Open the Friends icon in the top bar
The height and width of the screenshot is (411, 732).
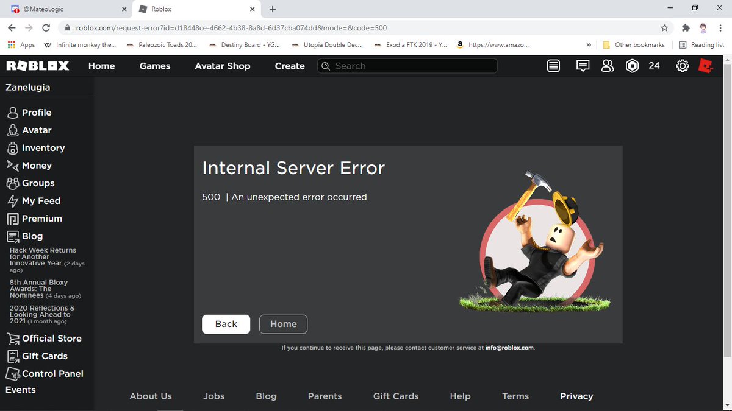(608, 66)
